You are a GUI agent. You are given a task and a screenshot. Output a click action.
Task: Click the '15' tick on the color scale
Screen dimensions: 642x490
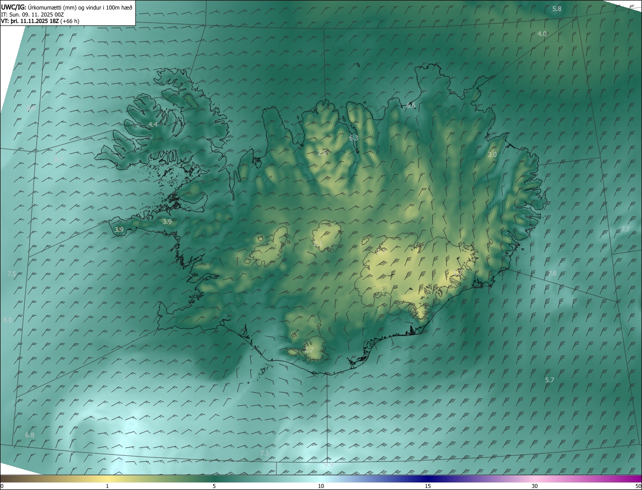(428, 486)
